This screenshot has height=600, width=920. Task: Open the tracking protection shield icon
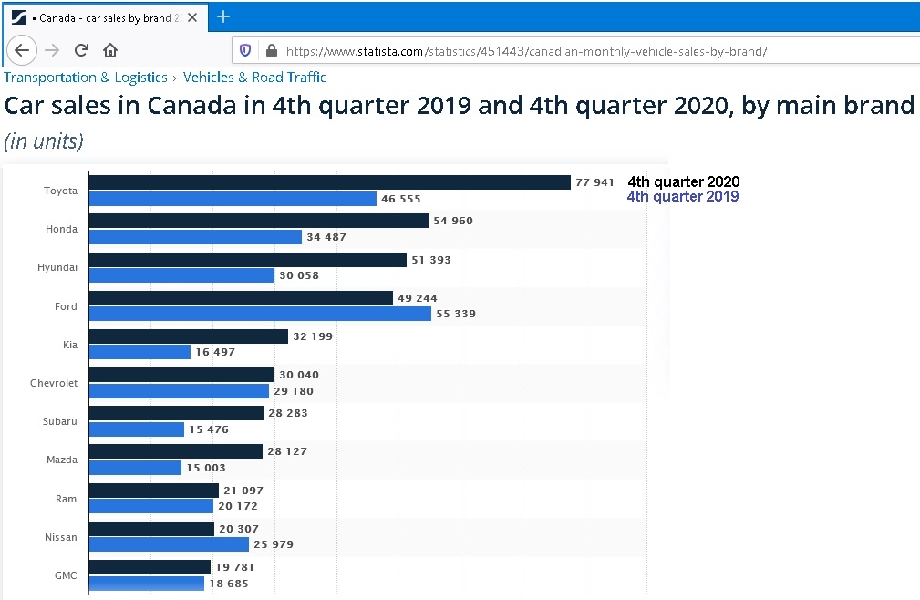coord(245,50)
